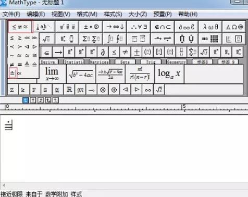Viewport: 248px width, 197px height.
Task: Insert the tilde ∼ similar symbol
Action: (x=12, y=56)
